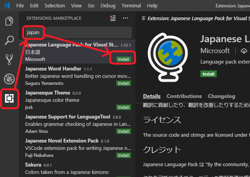The width and height of the screenshot is (250, 177).
Task: Select Japanese Novel Extension Pack entry
Action: click(x=77, y=148)
